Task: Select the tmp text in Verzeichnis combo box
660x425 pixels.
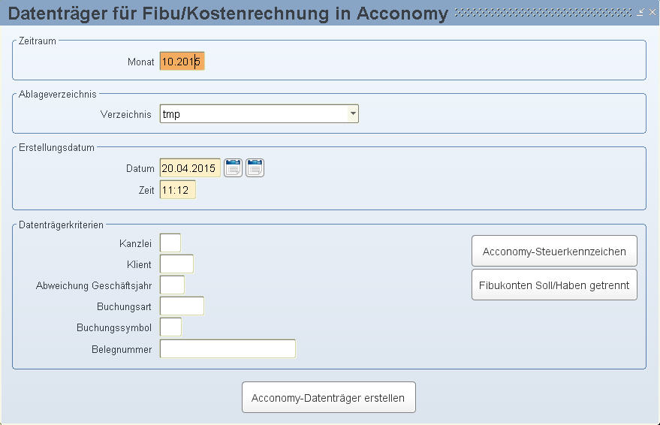Action: pos(171,114)
